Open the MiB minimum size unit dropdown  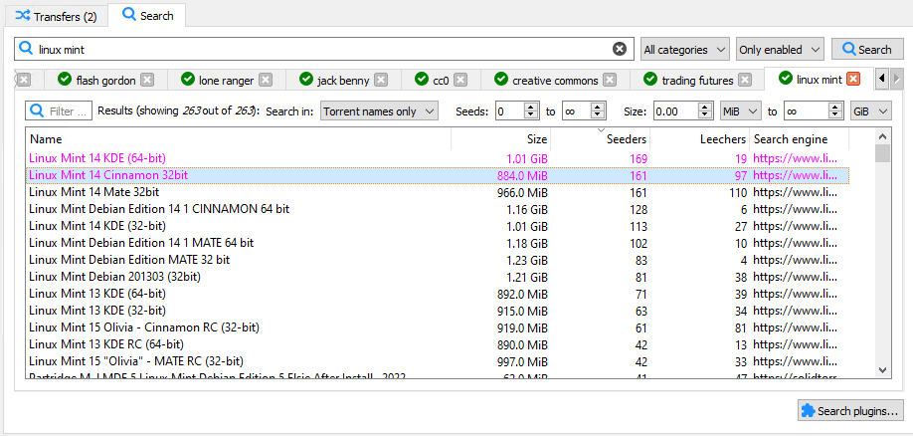pos(741,110)
